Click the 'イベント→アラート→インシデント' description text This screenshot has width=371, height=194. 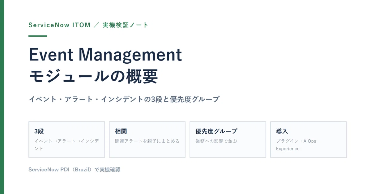[x=67, y=145]
